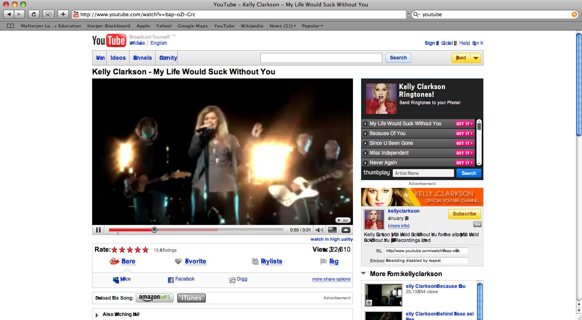582x320 pixels.
Task: Click the Digg share icon
Action: (x=232, y=280)
